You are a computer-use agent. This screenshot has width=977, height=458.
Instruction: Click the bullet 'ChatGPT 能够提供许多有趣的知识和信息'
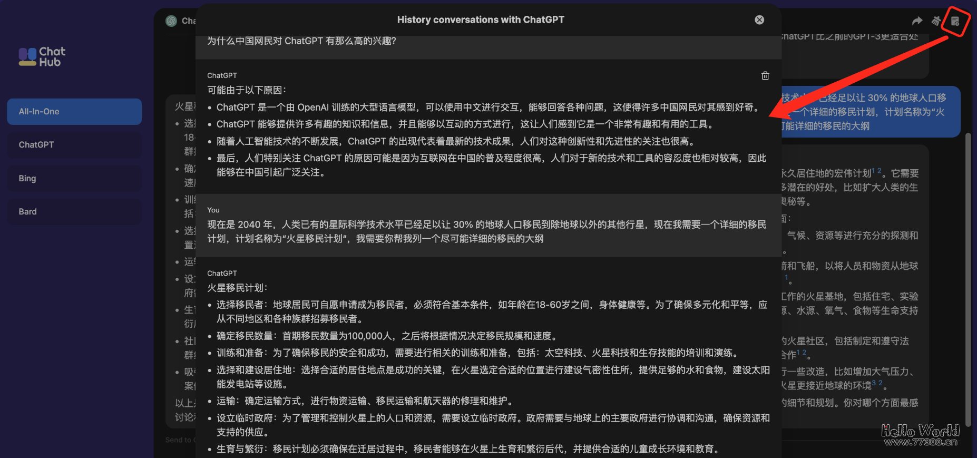point(466,124)
